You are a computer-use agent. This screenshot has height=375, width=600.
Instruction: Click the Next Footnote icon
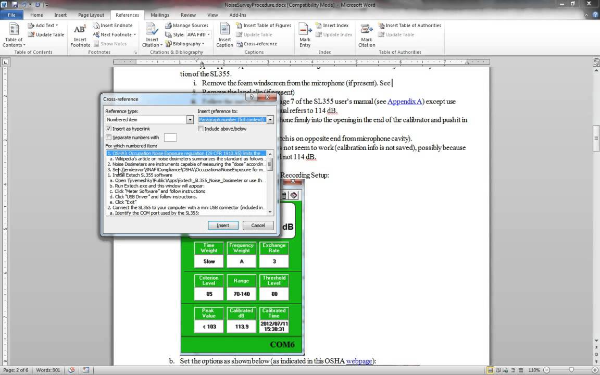pyautogui.click(x=96, y=35)
